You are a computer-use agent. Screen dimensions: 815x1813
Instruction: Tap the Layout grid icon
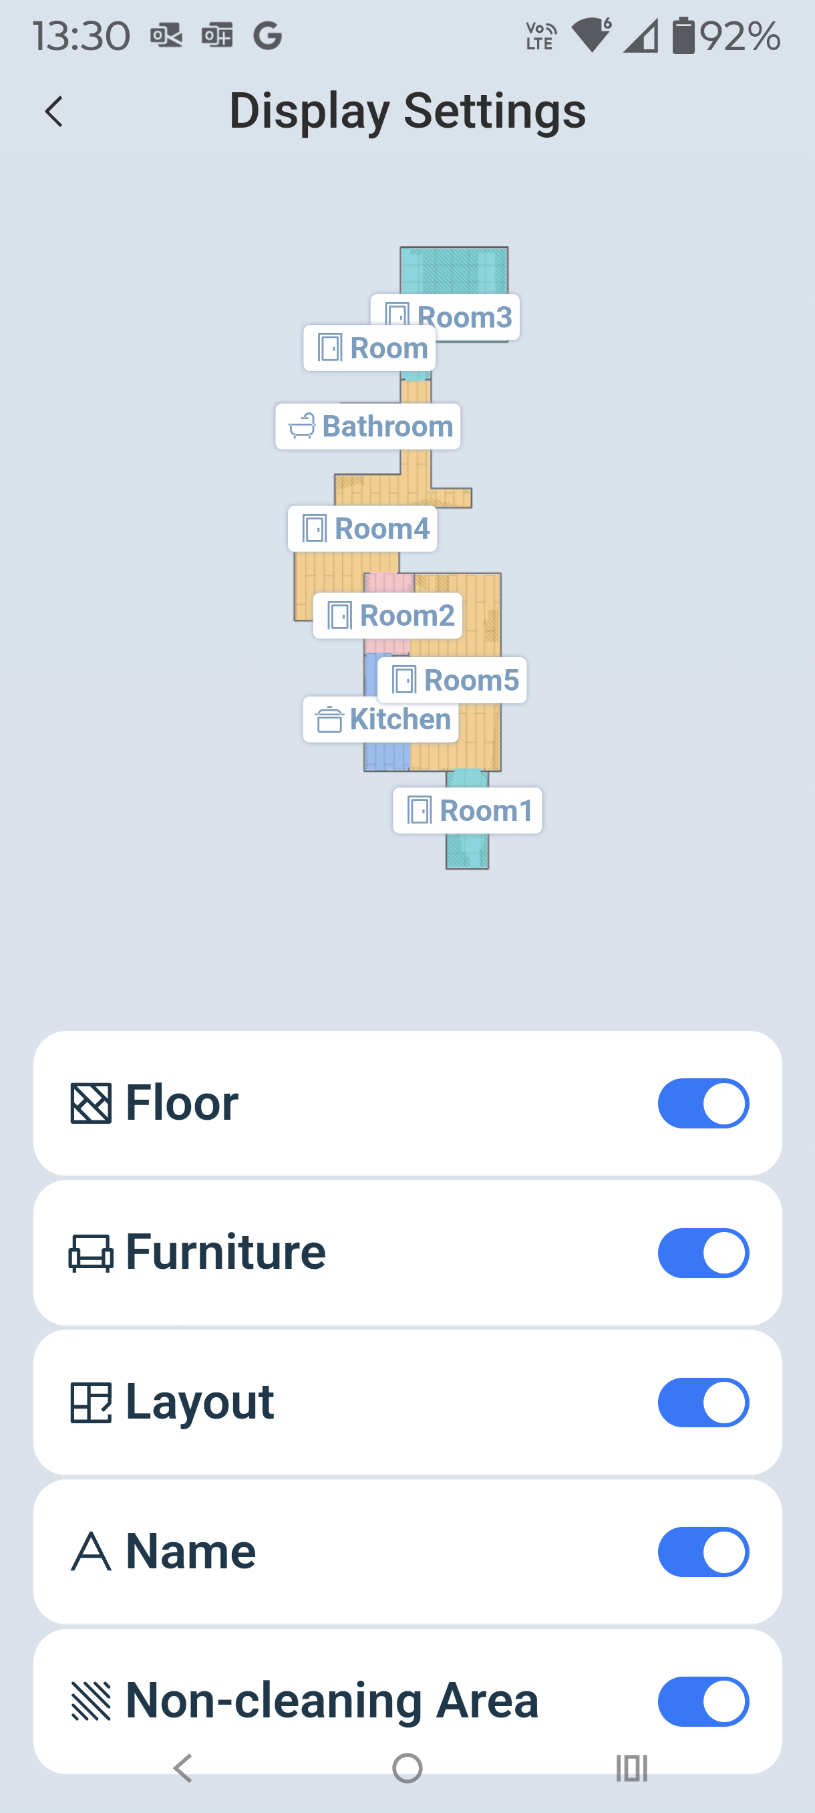pos(91,1403)
